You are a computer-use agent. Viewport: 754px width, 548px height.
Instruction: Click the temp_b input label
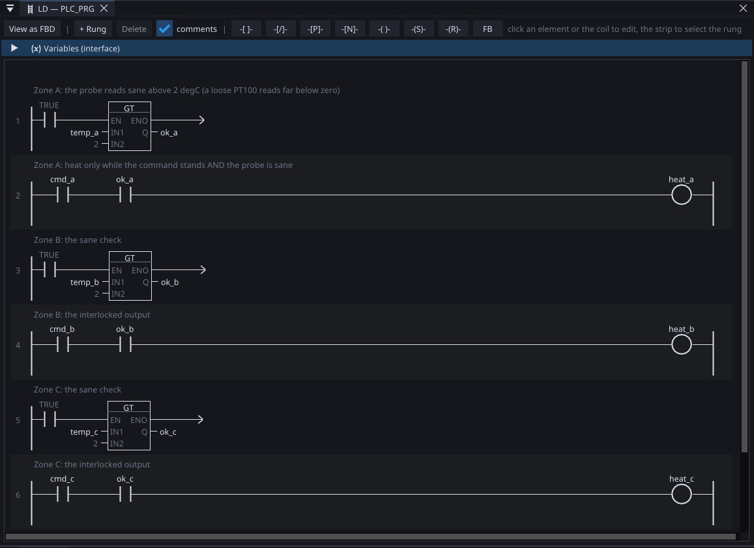coord(85,282)
